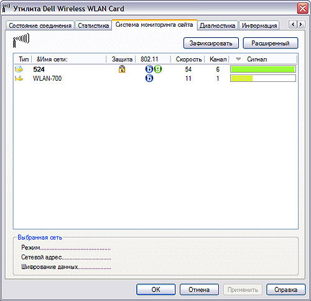Go to the Диагностика tab
This screenshot has width=311, height=301.
pos(217,25)
